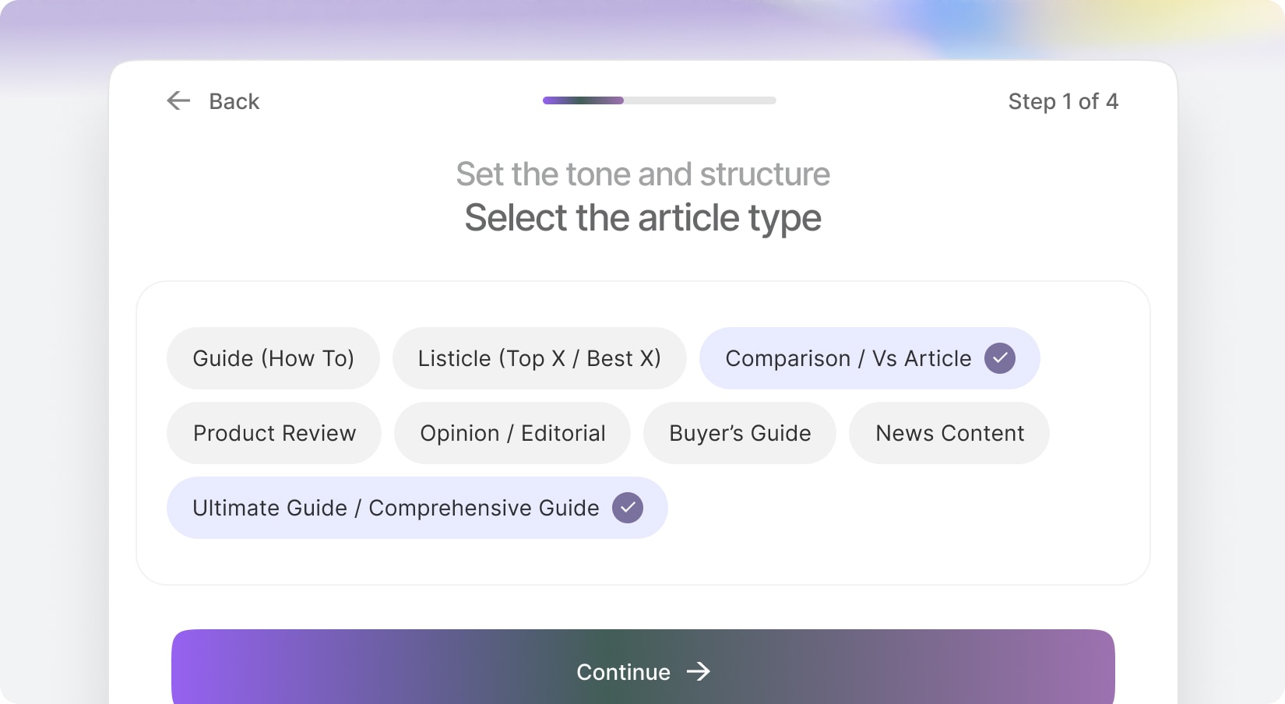Choose Listicle (Top X / Best X) option
Image resolution: width=1285 pixels, height=704 pixels.
pyautogui.click(x=539, y=358)
